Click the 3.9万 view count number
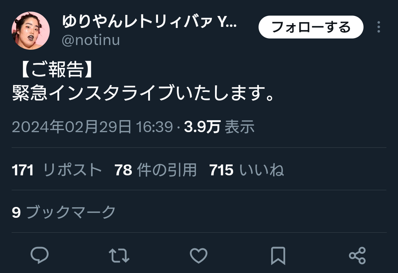Screen dimensions: 398x273 [x=202, y=127]
